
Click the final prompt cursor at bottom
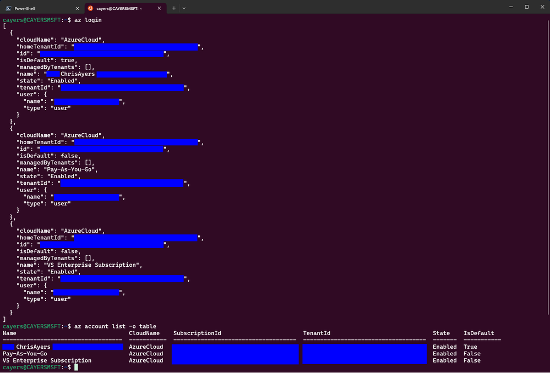(76, 367)
